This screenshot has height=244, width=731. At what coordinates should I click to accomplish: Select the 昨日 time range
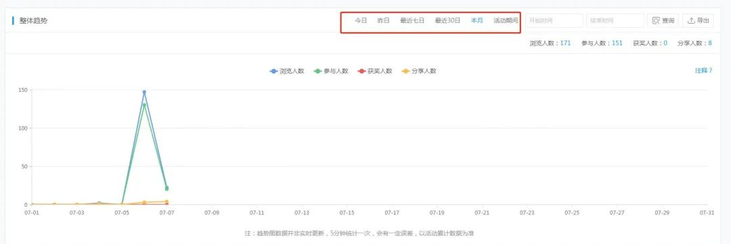click(x=383, y=20)
